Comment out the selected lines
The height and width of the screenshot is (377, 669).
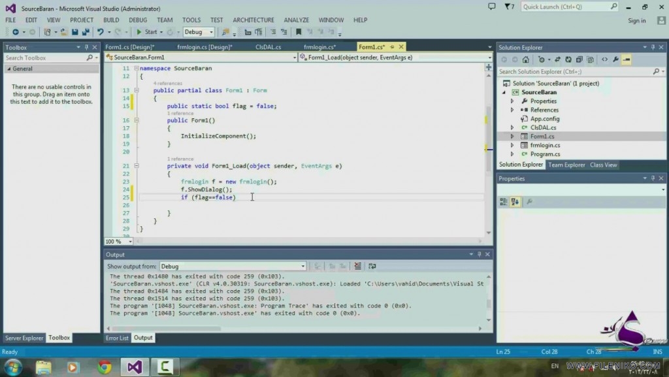tap(273, 32)
